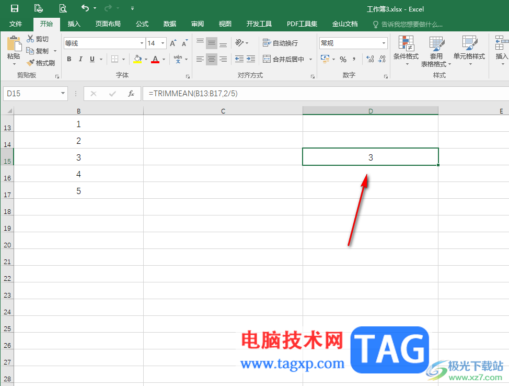Switch to the 开发工具 Developer tab
Screen dimensions: 509x386
tap(259, 24)
